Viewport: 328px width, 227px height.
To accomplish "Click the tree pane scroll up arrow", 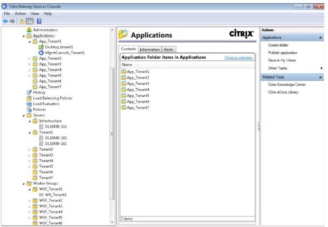I will [x=112, y=30].
